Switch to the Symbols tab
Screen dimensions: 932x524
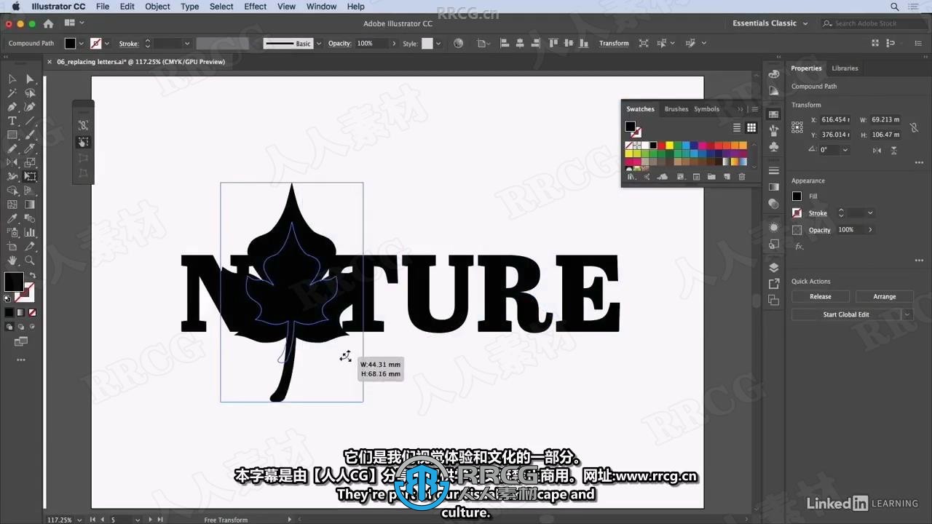[706, 109]
